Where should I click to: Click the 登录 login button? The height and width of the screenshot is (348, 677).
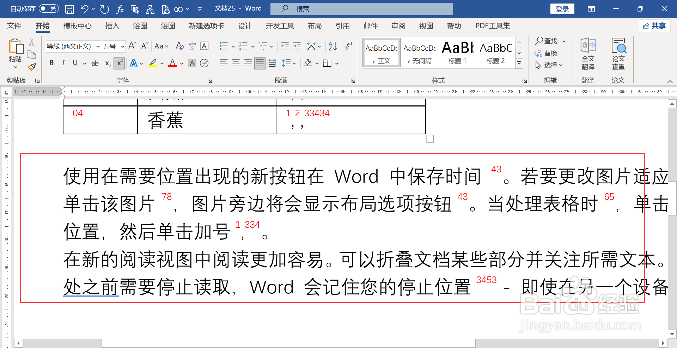562,9
